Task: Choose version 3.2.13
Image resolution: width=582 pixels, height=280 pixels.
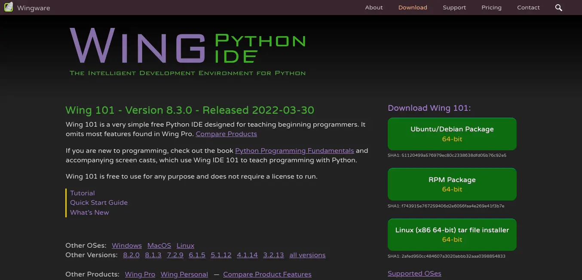Action: click(273, 255)
